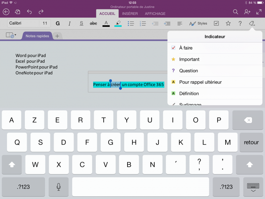Choose the À faire tag

[x=215, y=48]
